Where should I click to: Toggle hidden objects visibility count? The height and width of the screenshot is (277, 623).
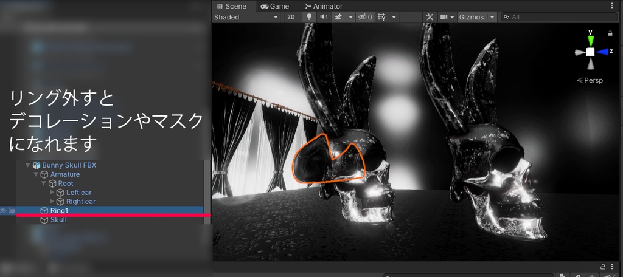tap(365, 17)
